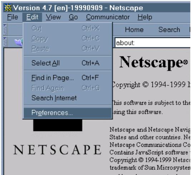Click the Copyright 1994-1999 line
Image resolution: width=191 pixels, height=175 pixels.
coord(151,84)
